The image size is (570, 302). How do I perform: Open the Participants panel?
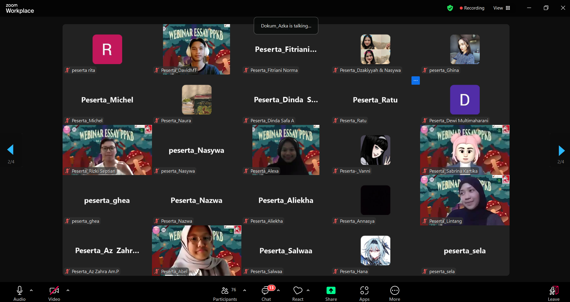point(225,294)
